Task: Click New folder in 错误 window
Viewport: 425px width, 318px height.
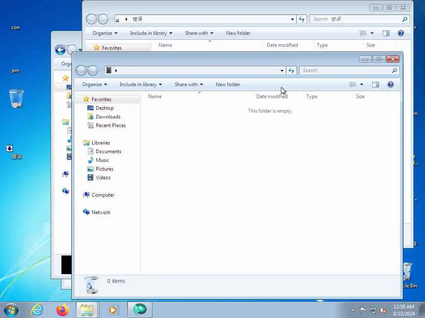Action: pos(238,33)
